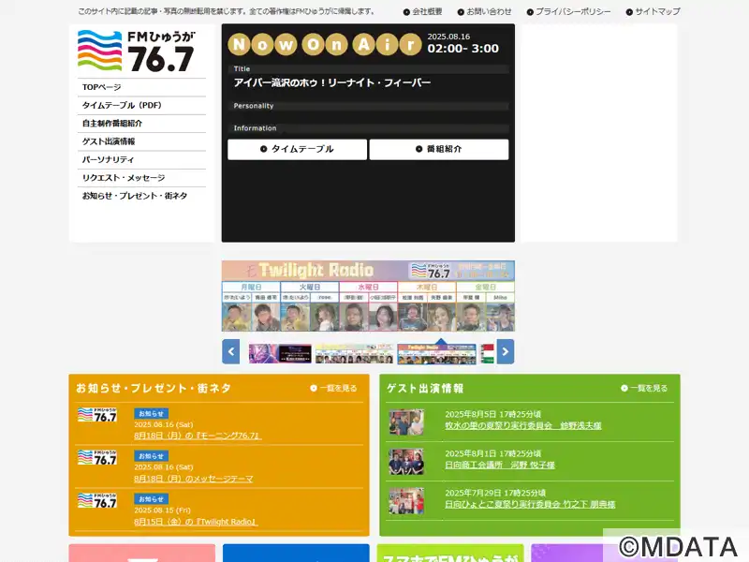749x562 pixels.
Task: Open 日向商工会議所 河野 悦子様 guest link
Action: coord(500,465)
